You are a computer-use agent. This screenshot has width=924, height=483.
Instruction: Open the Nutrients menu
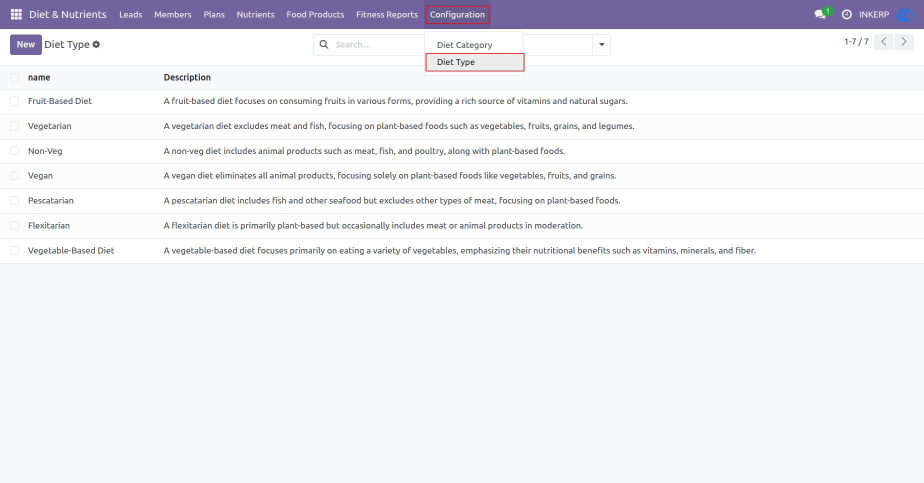click(255, 14)
